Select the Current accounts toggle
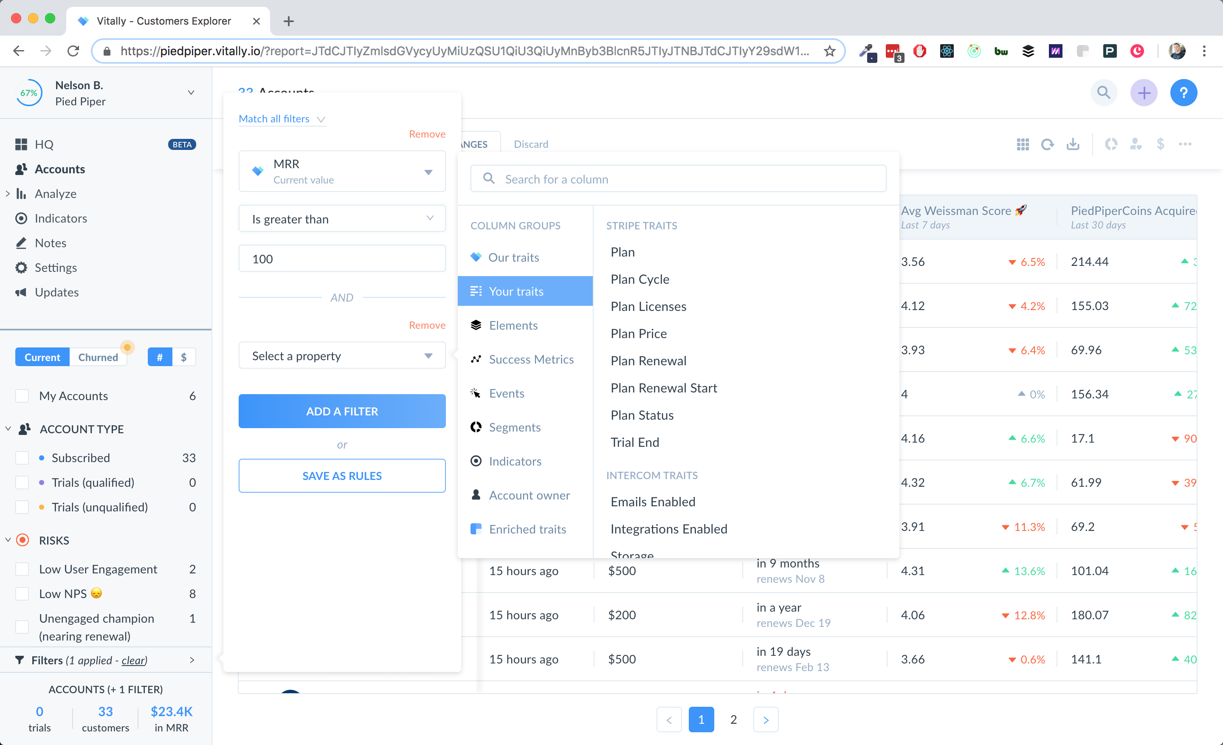This screenshot has height=745, width=1223. click(x=42, y=357)
